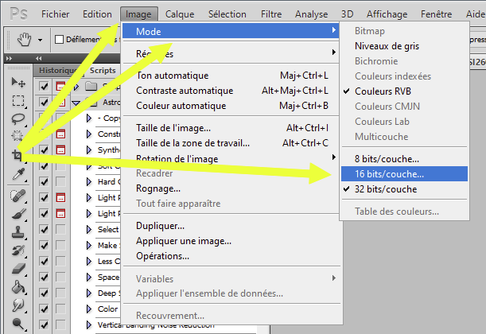The image size is (486, 334).
Task: Choose Appliquer une image entry
Action: point(231,241)
